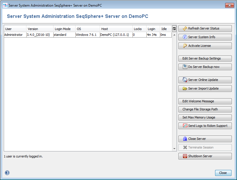237x180 pixels.
Task: Sort table by User column header
Action: [15, 29]
